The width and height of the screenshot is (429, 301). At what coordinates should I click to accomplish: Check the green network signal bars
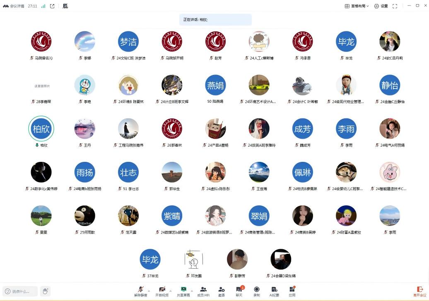43,6
